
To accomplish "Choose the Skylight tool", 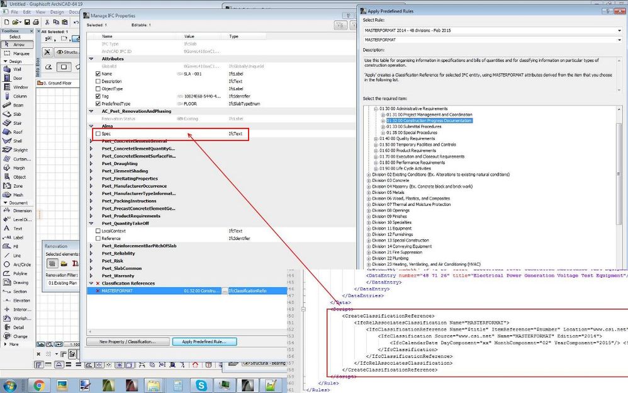I will click(x=17, y=150).
